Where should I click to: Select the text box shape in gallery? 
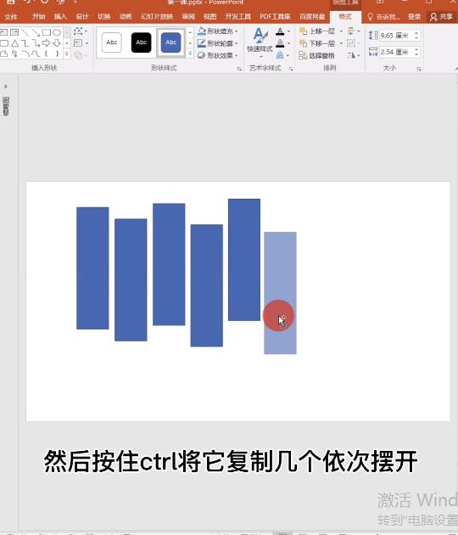click(4, 33)
